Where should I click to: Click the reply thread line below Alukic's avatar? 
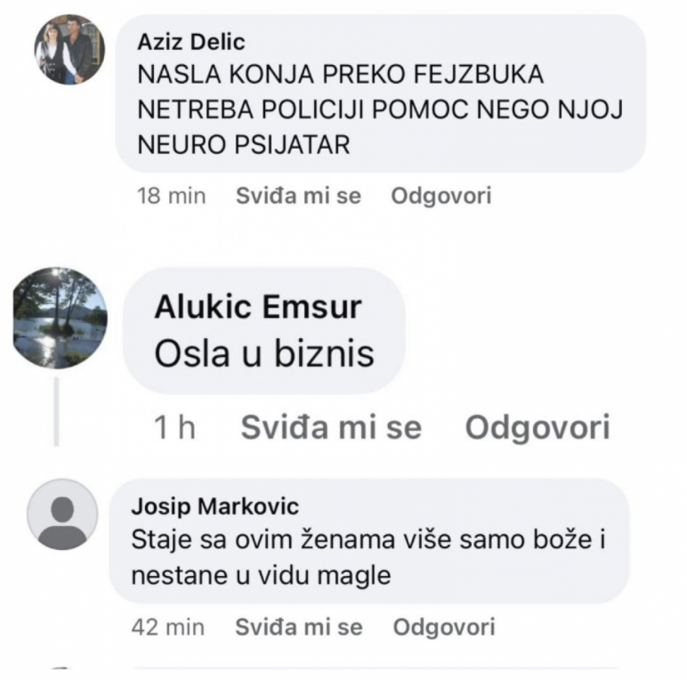(57, 412)
